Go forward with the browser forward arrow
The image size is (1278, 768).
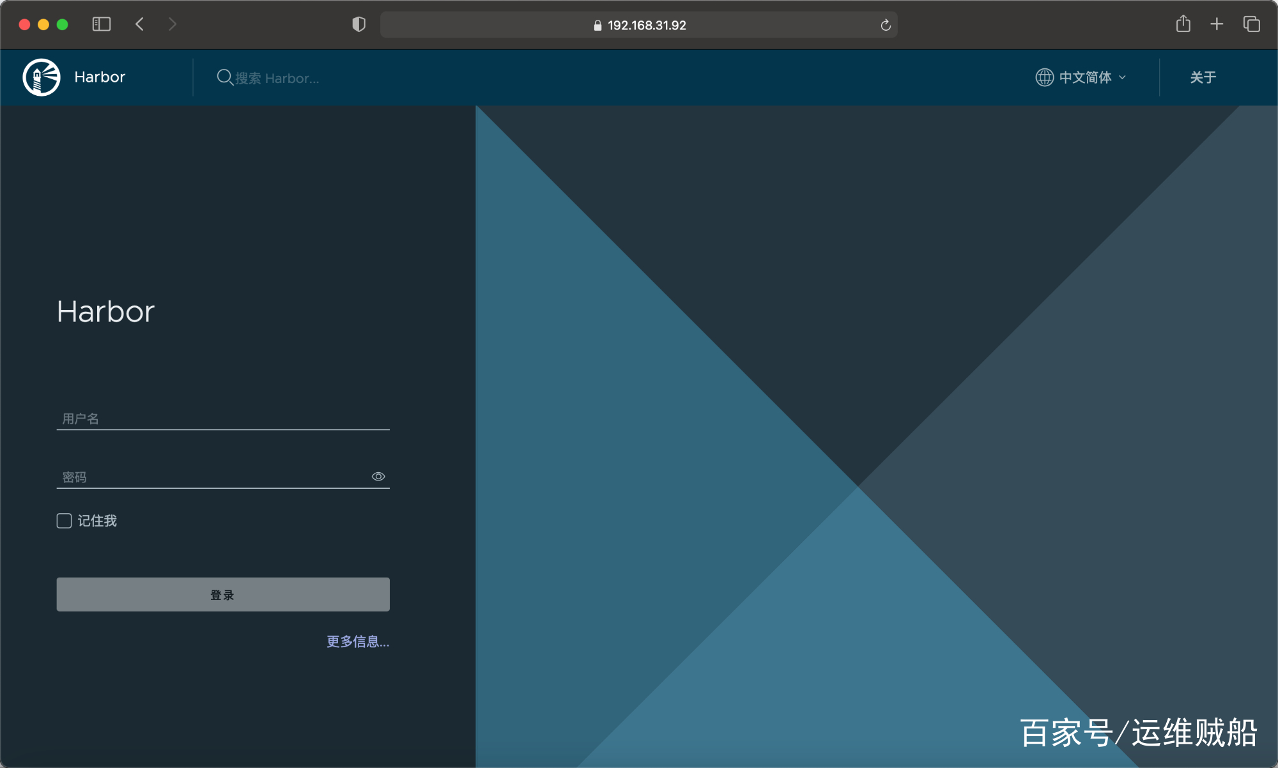172,24
